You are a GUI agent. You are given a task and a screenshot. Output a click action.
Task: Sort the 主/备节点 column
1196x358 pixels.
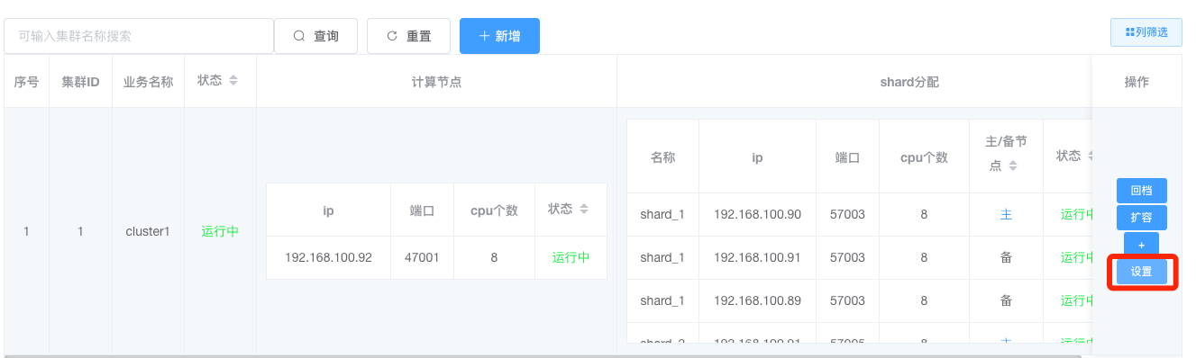click(x=1012, y=166)
